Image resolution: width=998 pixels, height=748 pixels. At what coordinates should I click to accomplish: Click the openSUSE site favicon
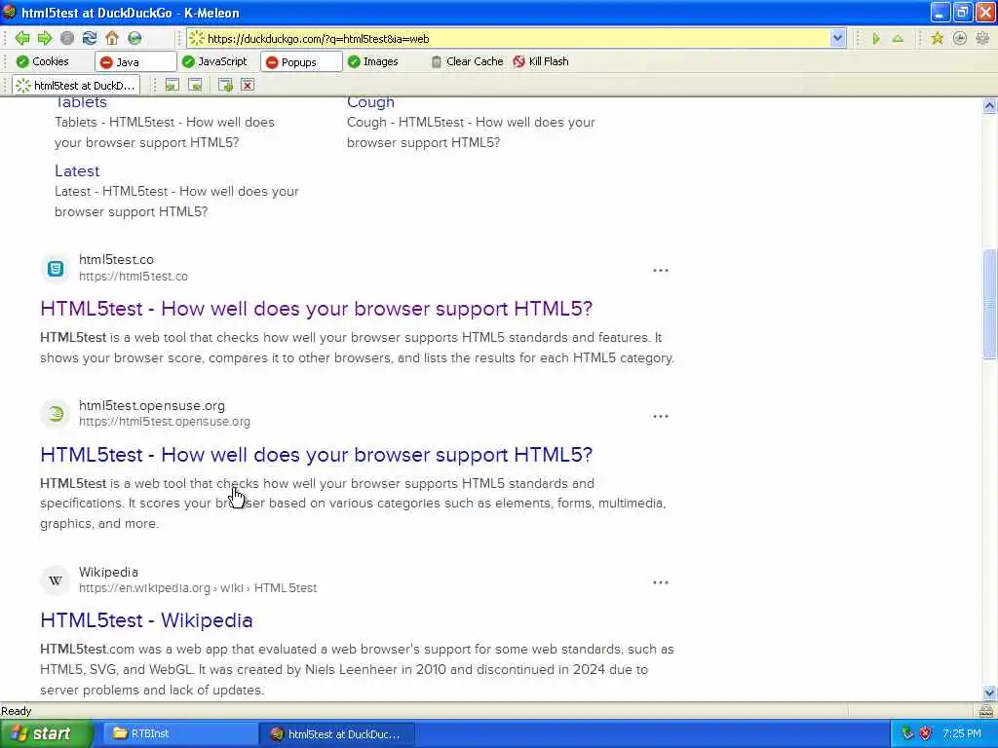click(56, 414)
